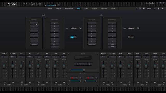
Task: Select channel 1 in the AEC1 Local Input list
Action: (34, 24)
